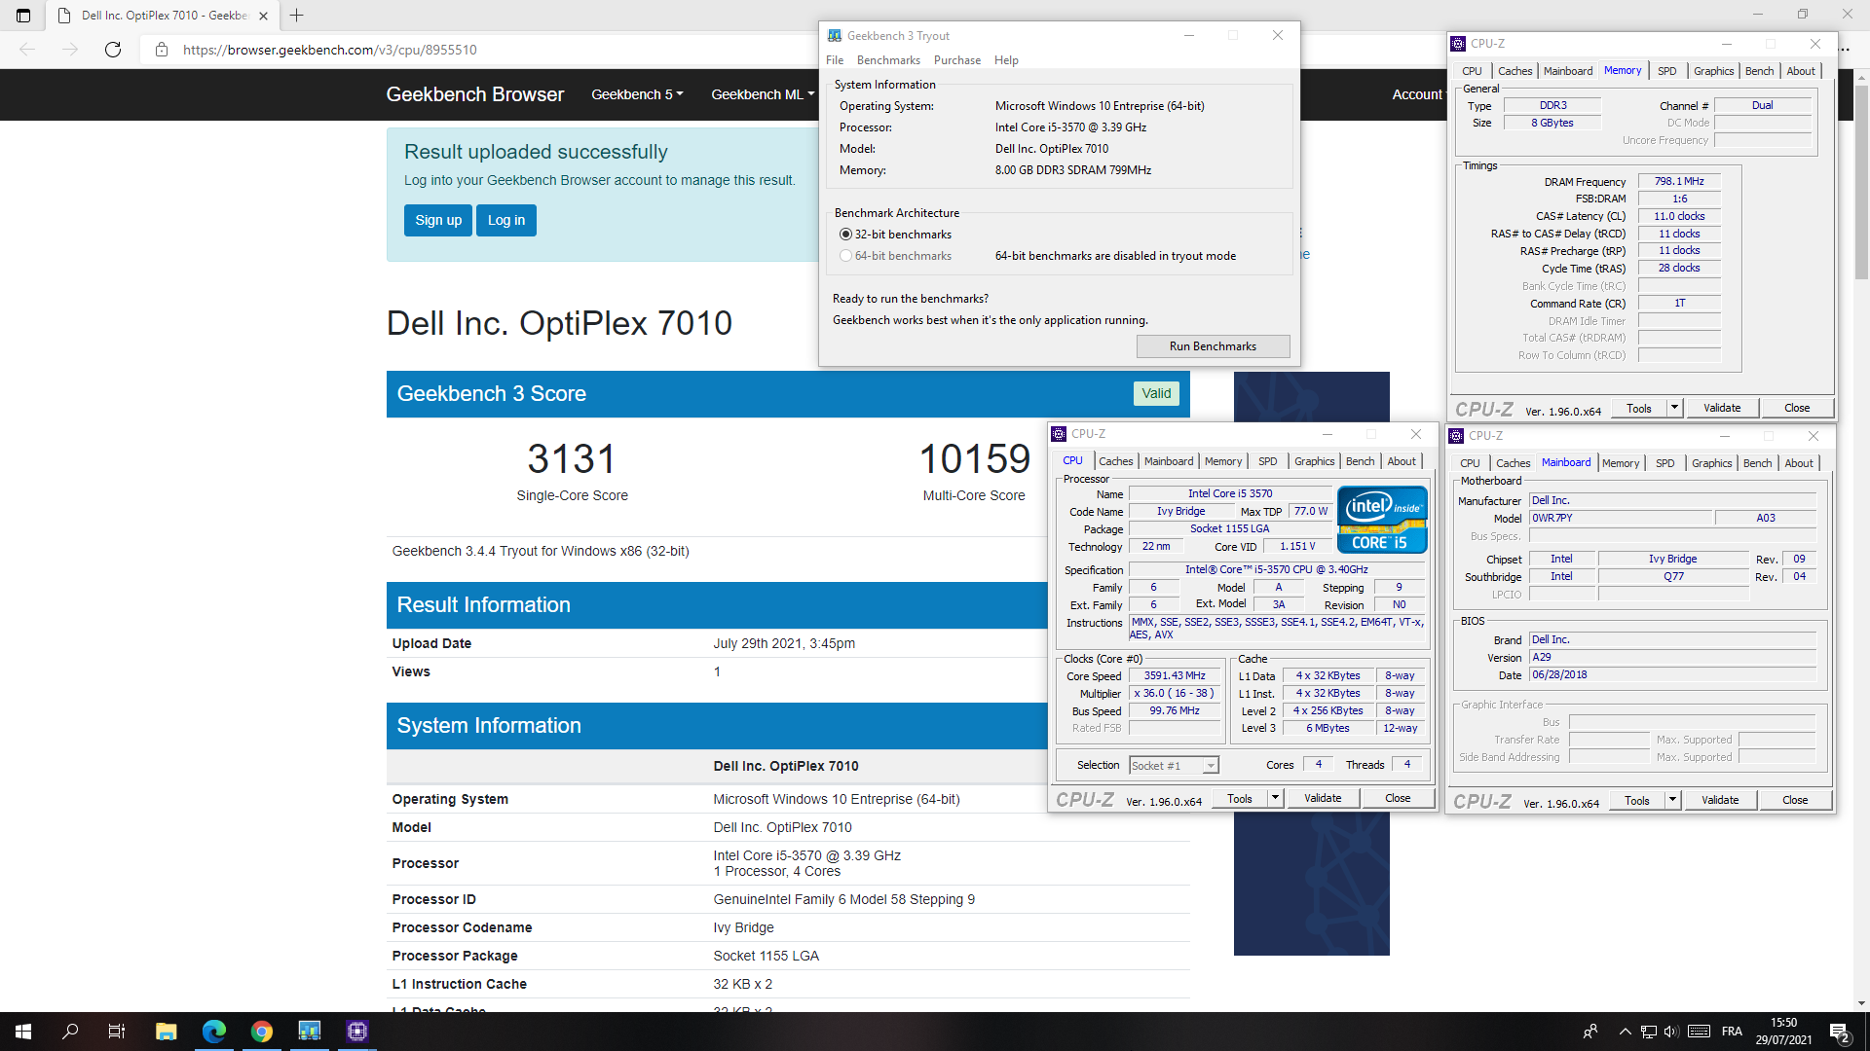This screenshot has height=1051, width=1870.
Task: Open Graphics tab in CPU-Z Mainboard window
Action: (x=1712, y=463)
